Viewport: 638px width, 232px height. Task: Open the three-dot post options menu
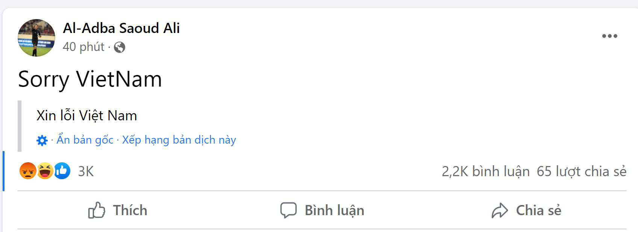[609, 36]
